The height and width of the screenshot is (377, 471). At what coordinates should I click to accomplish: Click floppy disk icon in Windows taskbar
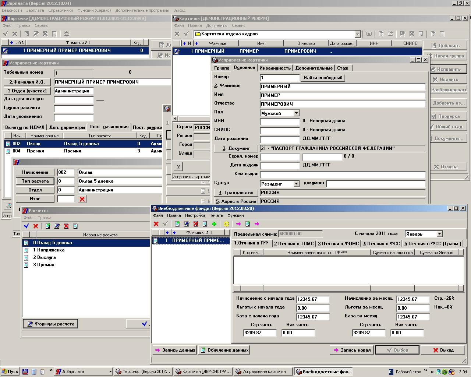point(25,371)
